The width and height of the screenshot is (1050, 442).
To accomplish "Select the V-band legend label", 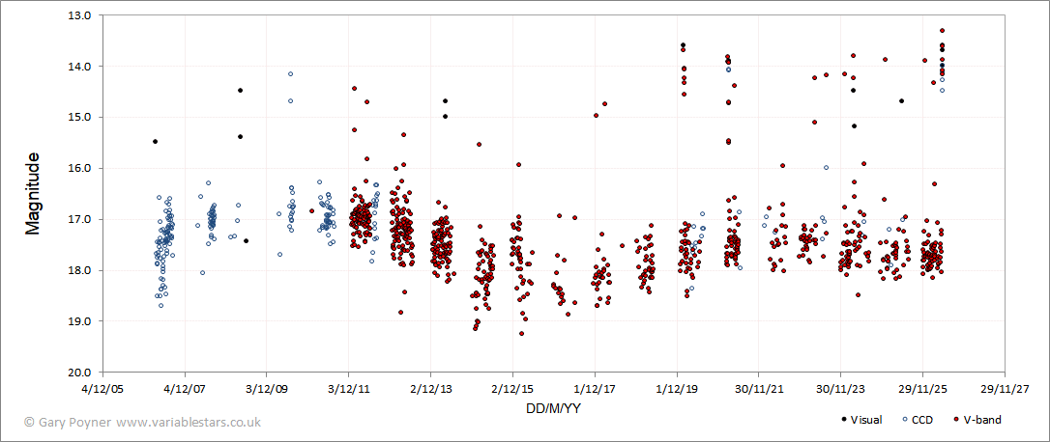I will pyautogui.click(x=982, y=420).
